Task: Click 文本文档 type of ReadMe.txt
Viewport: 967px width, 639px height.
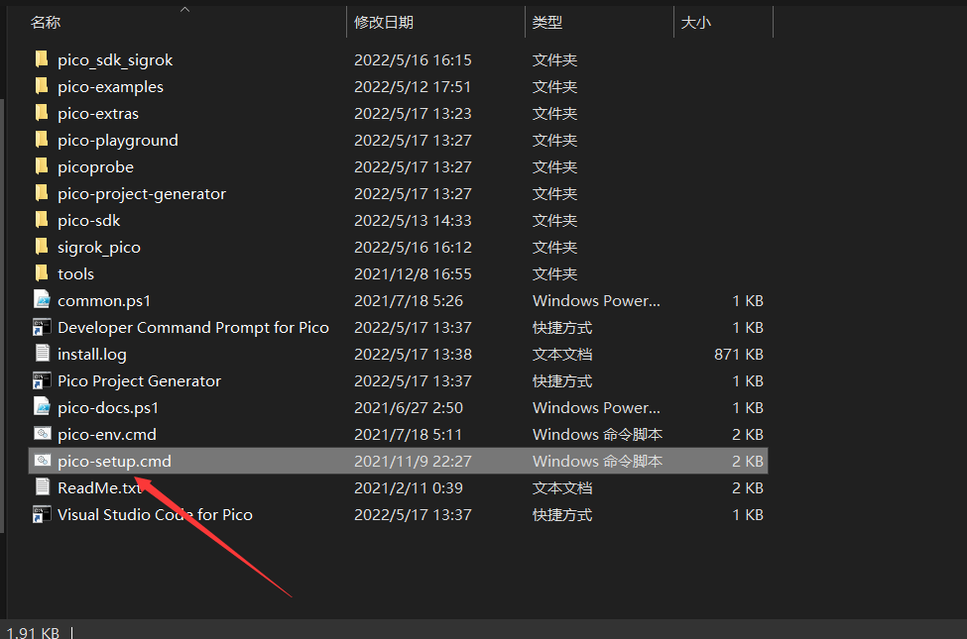Action: 562,488
